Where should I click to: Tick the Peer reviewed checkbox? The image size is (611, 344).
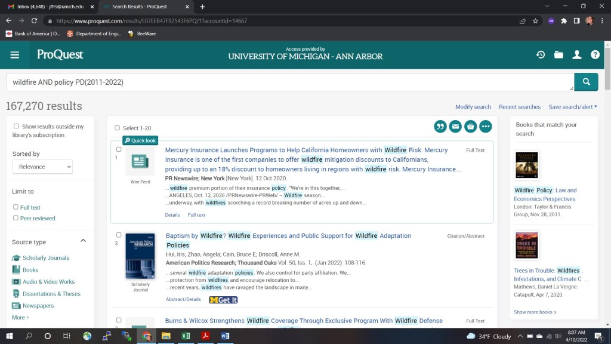16,218
